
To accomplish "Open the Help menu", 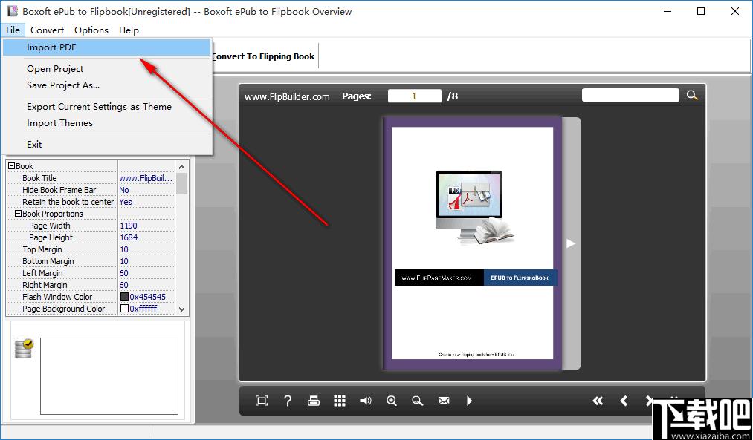I will click(x=129, y=30).
